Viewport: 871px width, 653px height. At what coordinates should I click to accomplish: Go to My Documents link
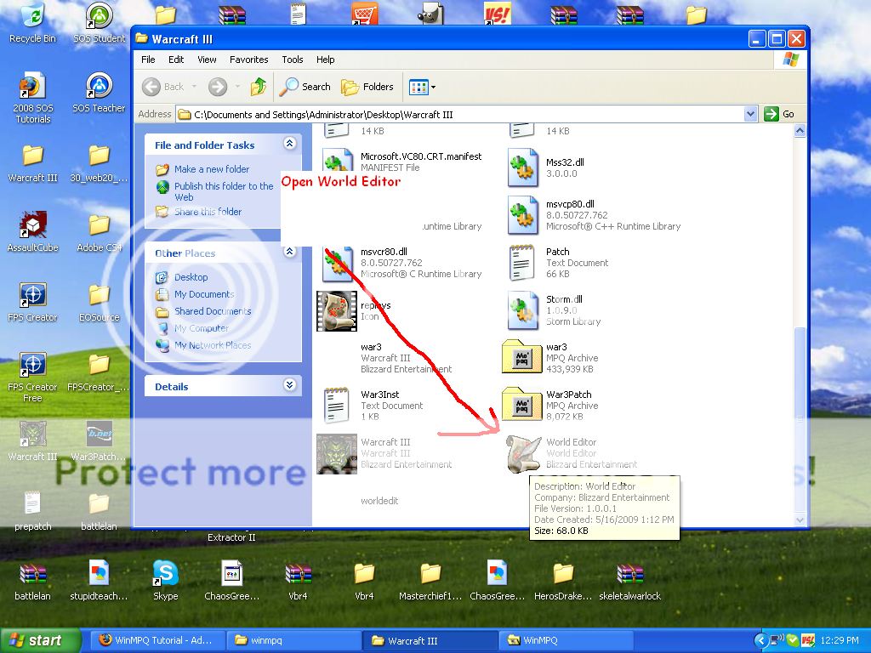(x=204, y=294)
